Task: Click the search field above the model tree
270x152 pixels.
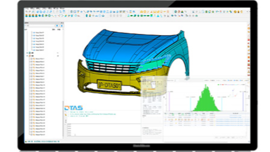Action: (40, 26)
